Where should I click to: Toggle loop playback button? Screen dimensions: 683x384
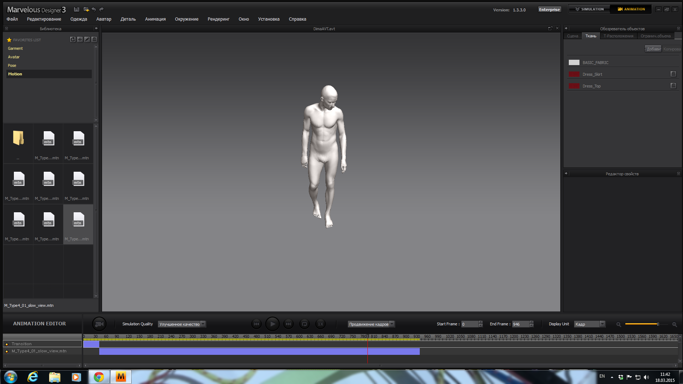tap(305, 324)
